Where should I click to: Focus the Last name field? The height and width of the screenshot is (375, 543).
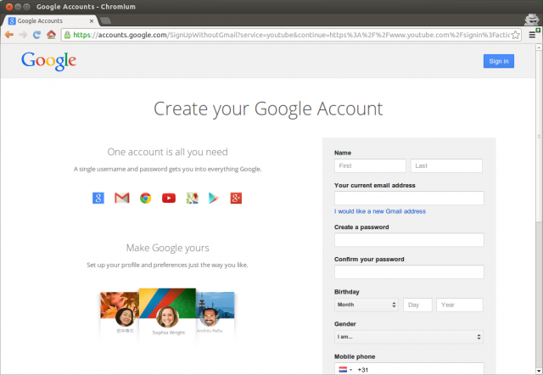coord(446,165)
